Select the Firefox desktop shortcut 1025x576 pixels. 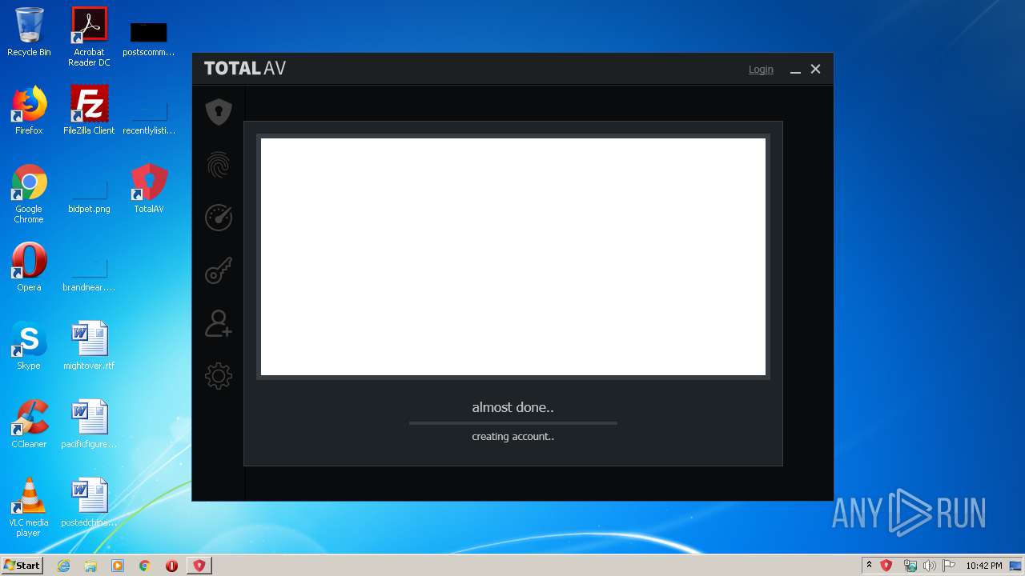29,110
